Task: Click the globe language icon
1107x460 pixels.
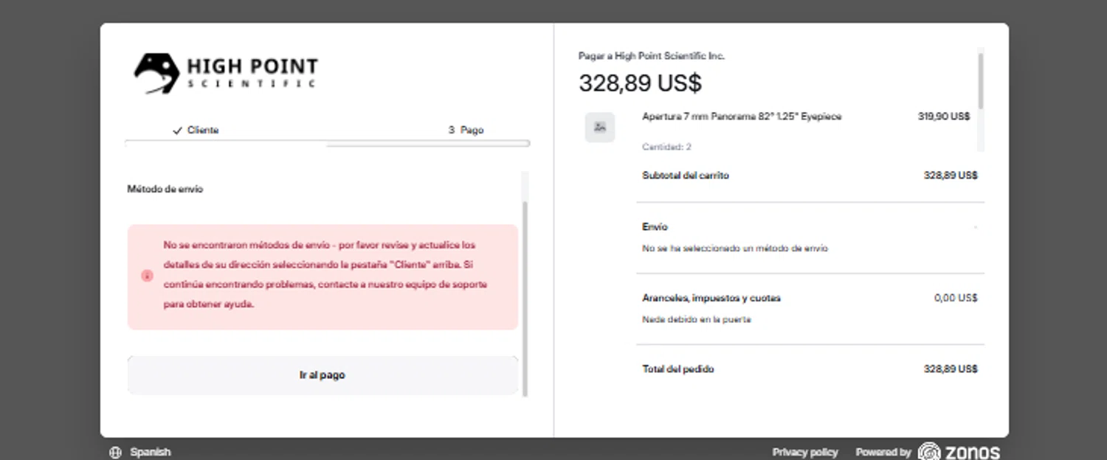Action: coord(115,453)
